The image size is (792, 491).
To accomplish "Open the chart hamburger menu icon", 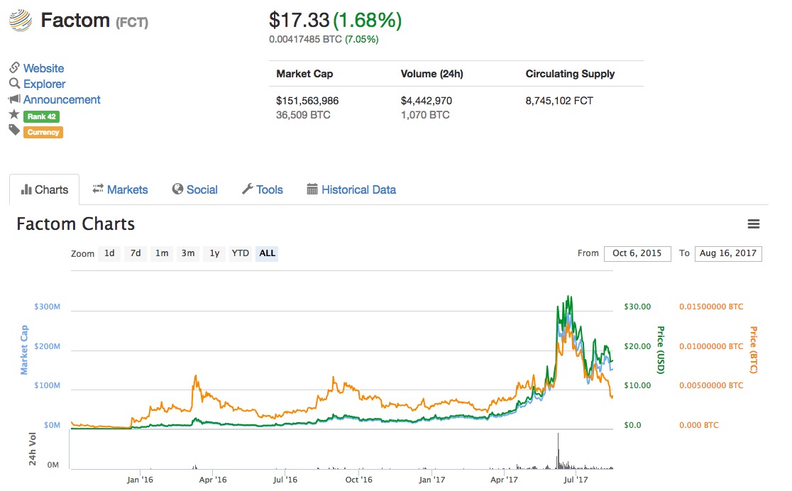I will tap(754, 224).
